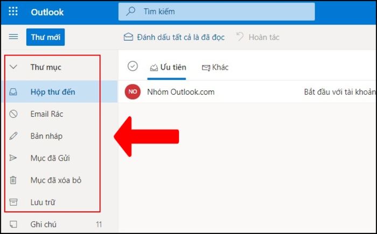
Task: Open the Hộp thư đến folder
Action: 59,91
